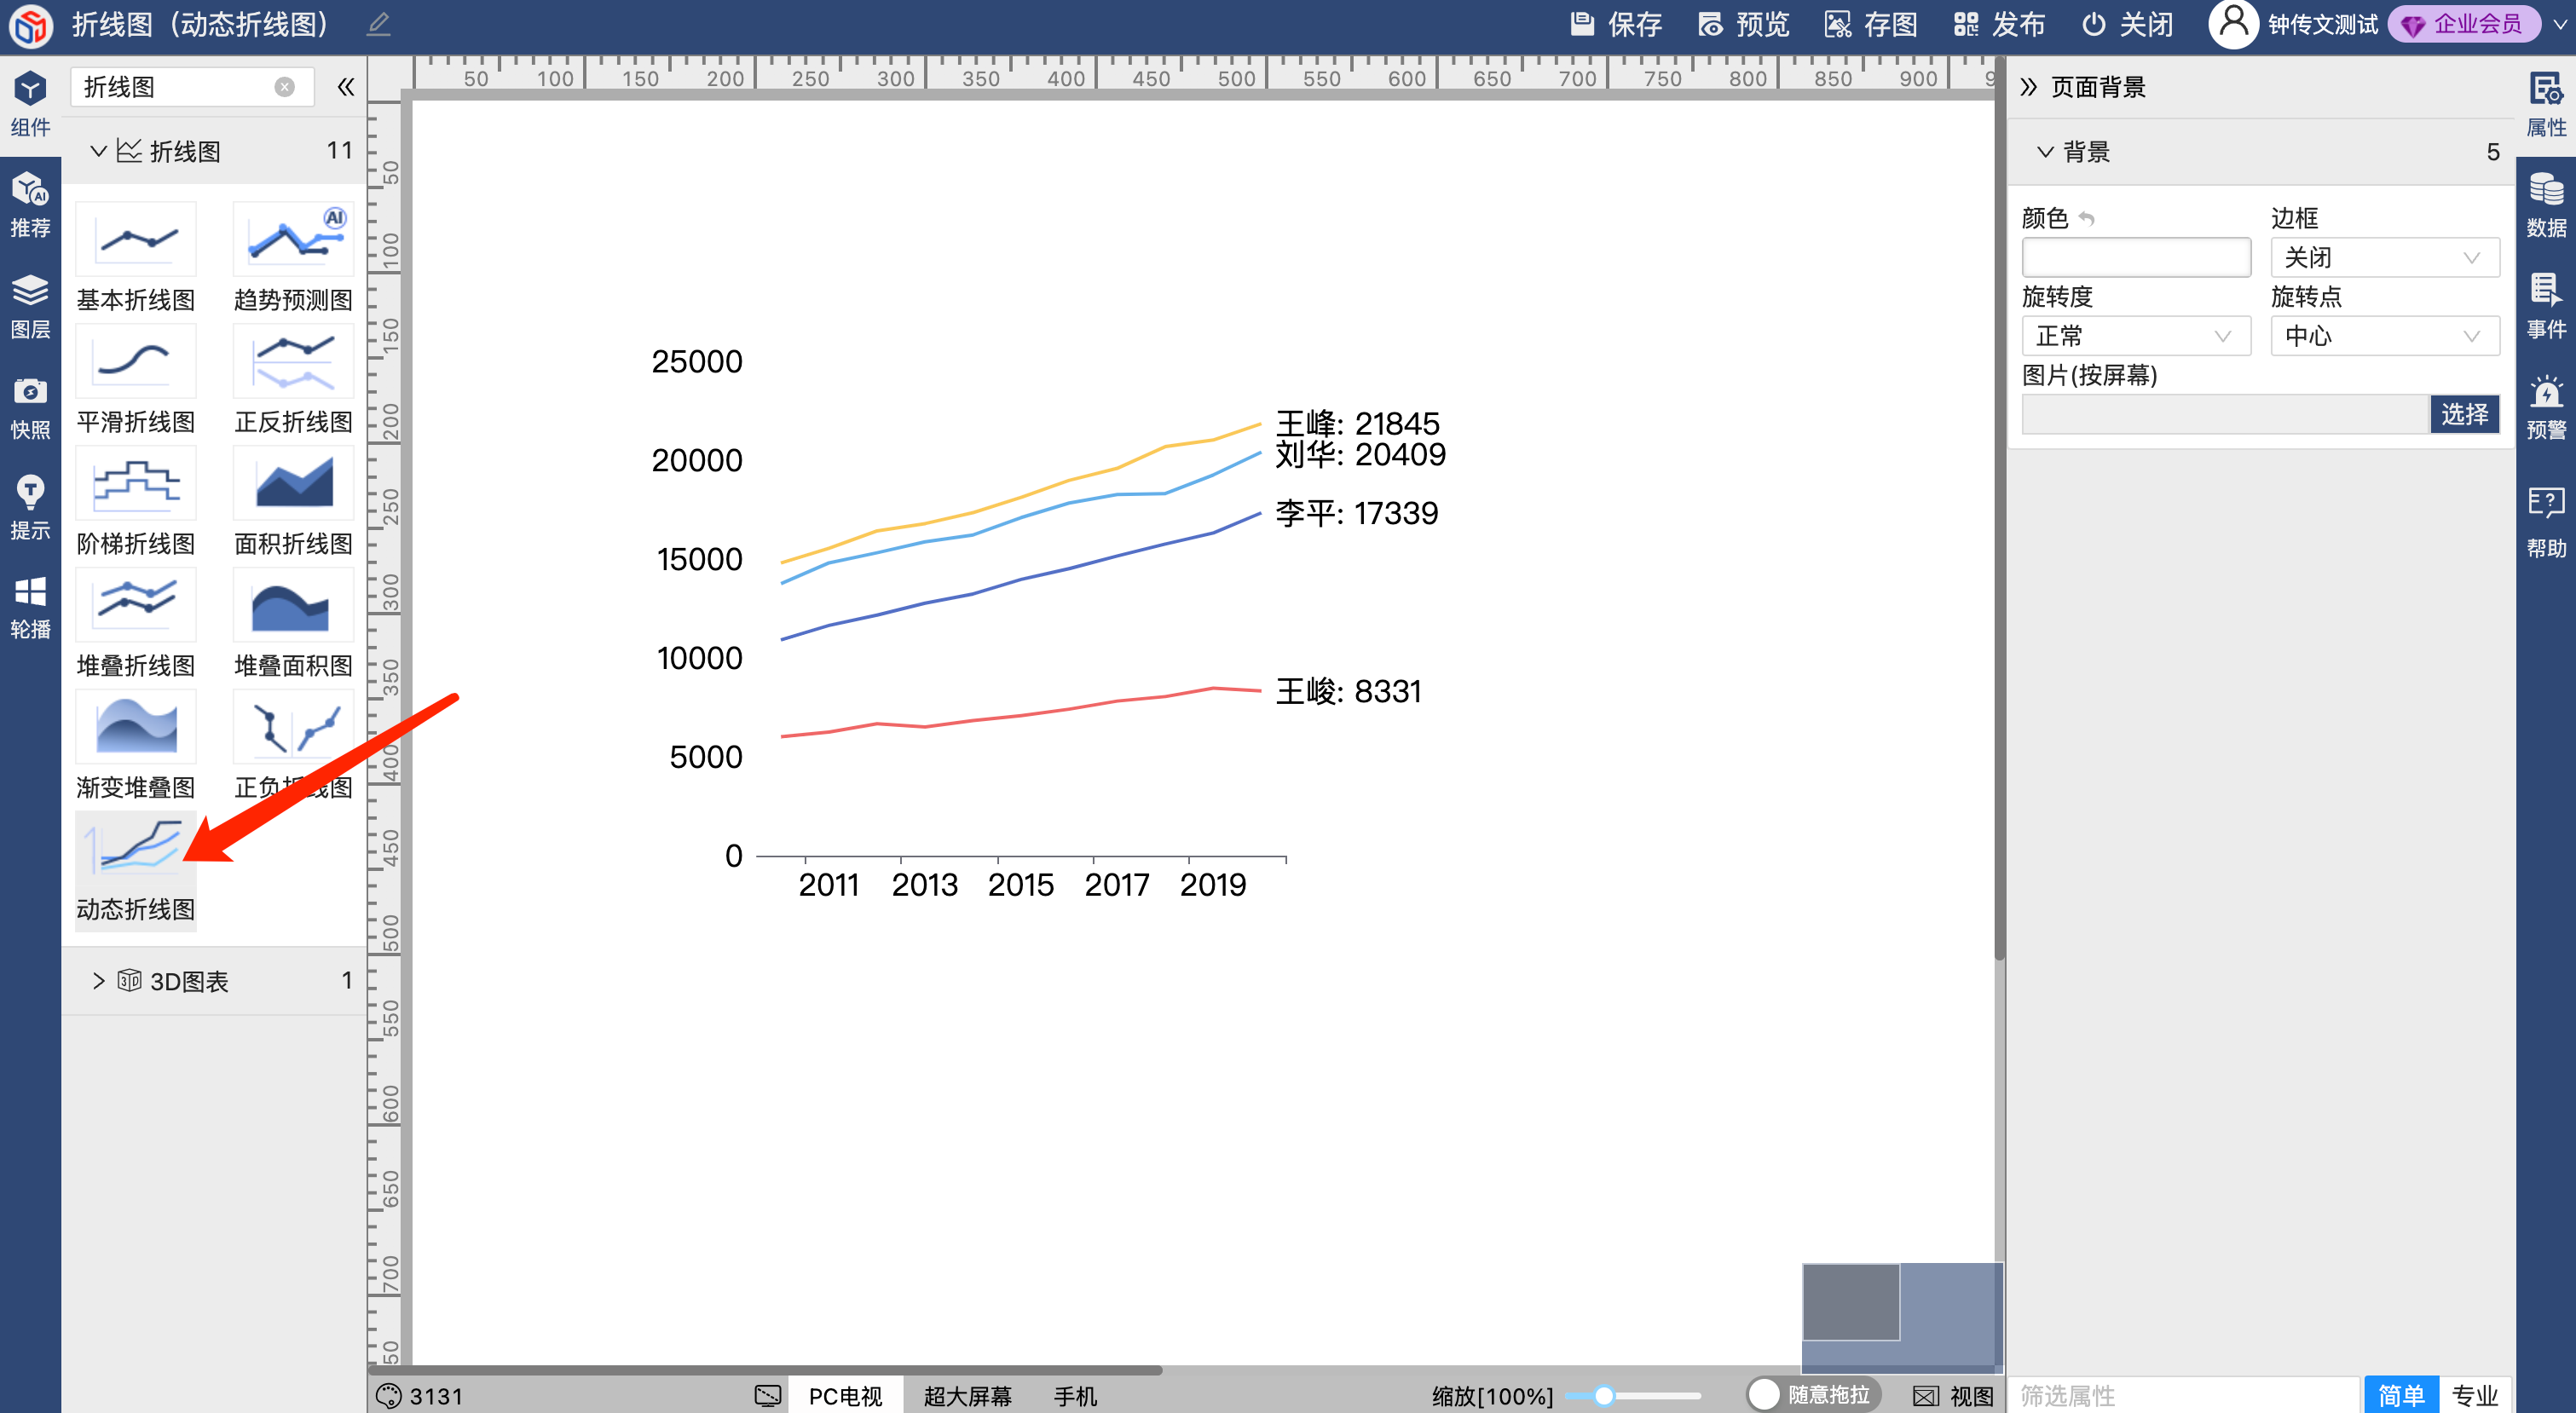The width and height of the screenshot is (2576, 1413).
Task: Clear the 折线图 search box text
Action: pos(285,87)
